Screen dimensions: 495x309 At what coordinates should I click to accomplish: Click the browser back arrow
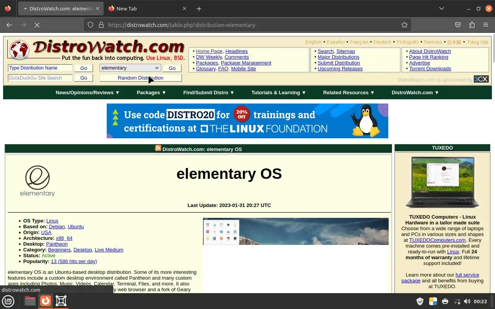pyautogui.click(x=9, y=25)
